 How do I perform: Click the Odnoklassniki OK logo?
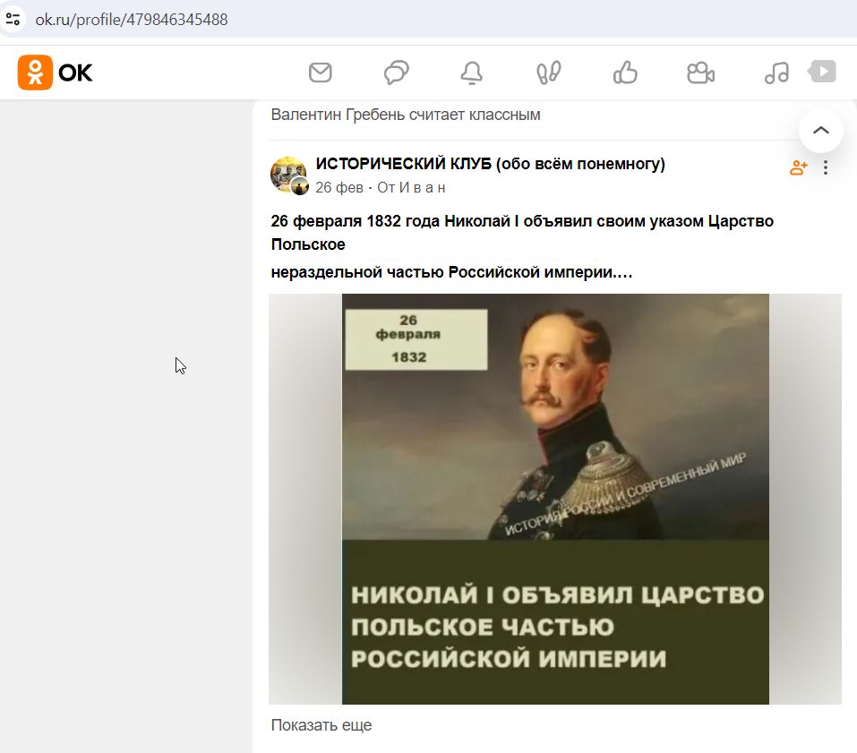[55, 73]
